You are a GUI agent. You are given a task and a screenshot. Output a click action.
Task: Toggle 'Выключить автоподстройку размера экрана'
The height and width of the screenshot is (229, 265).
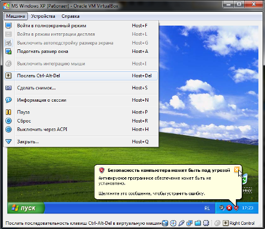point(81,43)
